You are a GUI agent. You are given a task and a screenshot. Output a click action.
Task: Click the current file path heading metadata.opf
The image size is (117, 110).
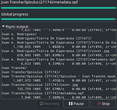[x=39, y=2]
